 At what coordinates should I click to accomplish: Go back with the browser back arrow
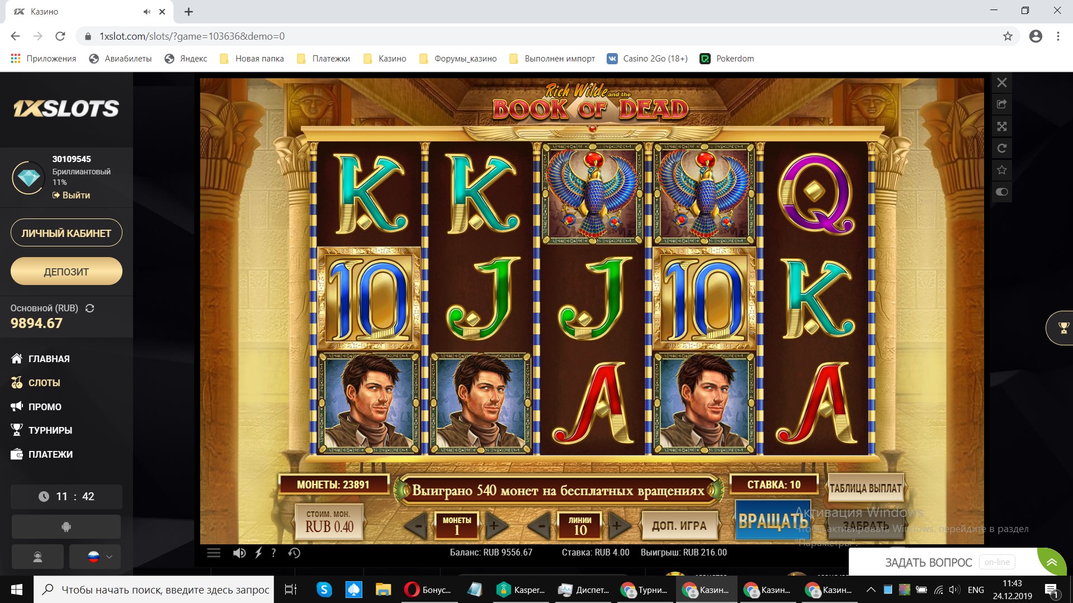pyautogui.click(x=15, y=36)
